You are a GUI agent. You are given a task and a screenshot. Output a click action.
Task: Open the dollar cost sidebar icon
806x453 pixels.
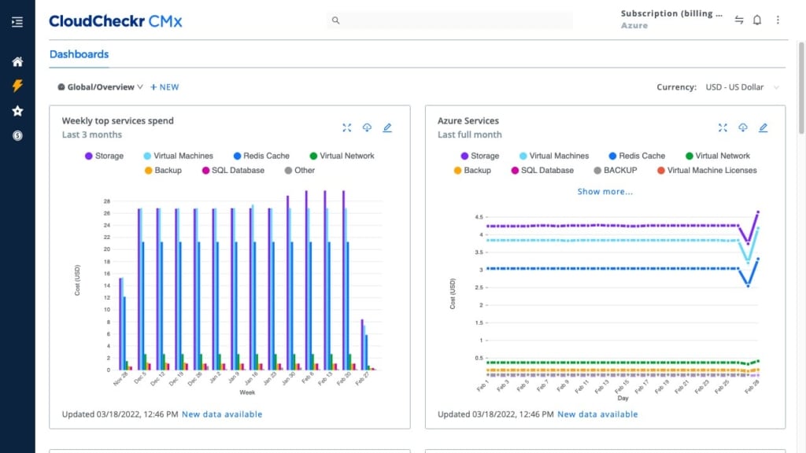(x=17, y=135)
